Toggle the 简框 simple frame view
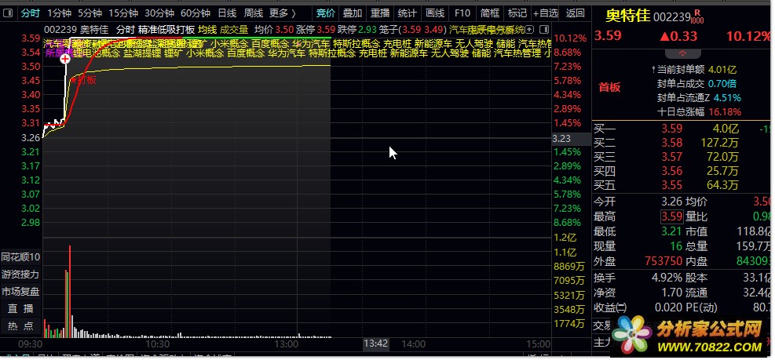Viewport: 775px width, 360px height. pos(490,13)
